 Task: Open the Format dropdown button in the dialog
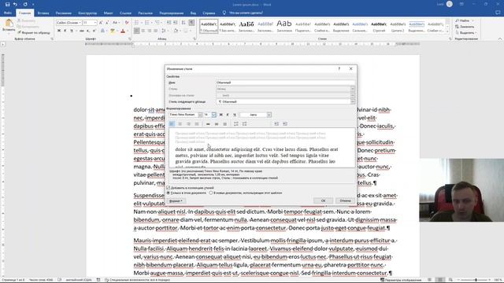(x=176, y=201)
